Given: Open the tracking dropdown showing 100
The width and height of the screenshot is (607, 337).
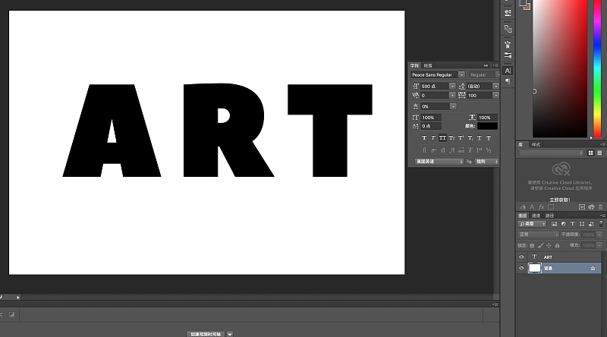Looking at the screenshot, I should (495, 96).
